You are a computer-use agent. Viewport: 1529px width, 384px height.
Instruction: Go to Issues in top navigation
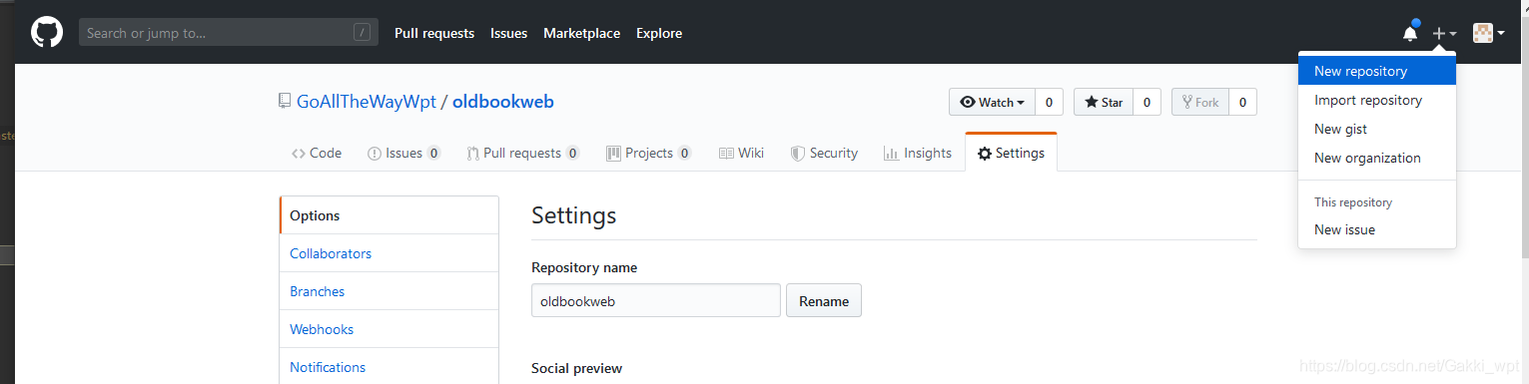pos(508,33)
